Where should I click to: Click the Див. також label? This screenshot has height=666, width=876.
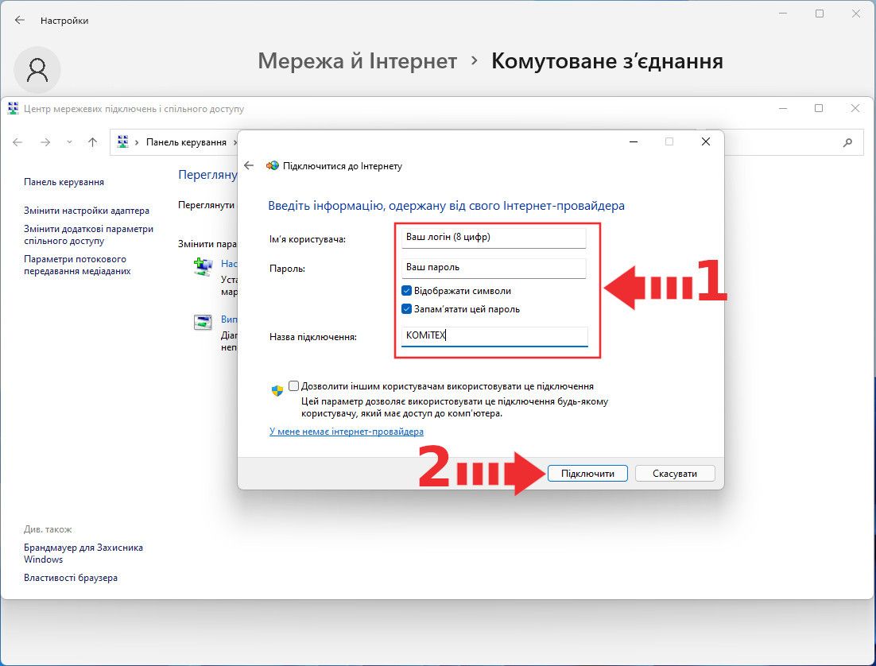click(x=48, y=529)
